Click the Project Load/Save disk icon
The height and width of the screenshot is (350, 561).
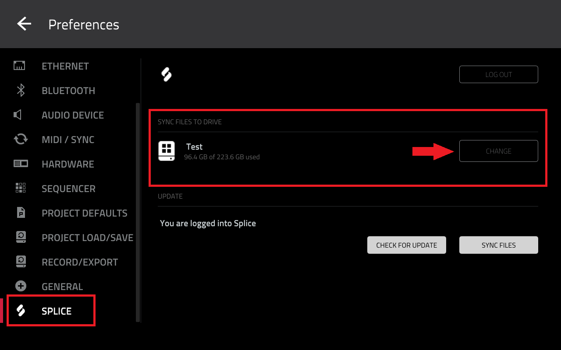(x=21, y=237)
